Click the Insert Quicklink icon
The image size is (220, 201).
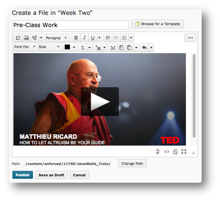(35, 38)
